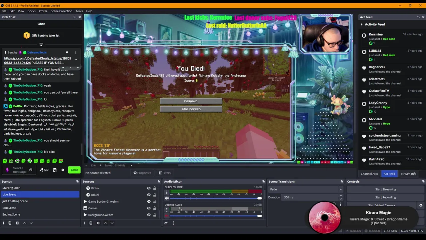Image resolution: width=426 pixels, height=240 pixels.
Task: Toggle lock on the Games source
Action: 154,208
